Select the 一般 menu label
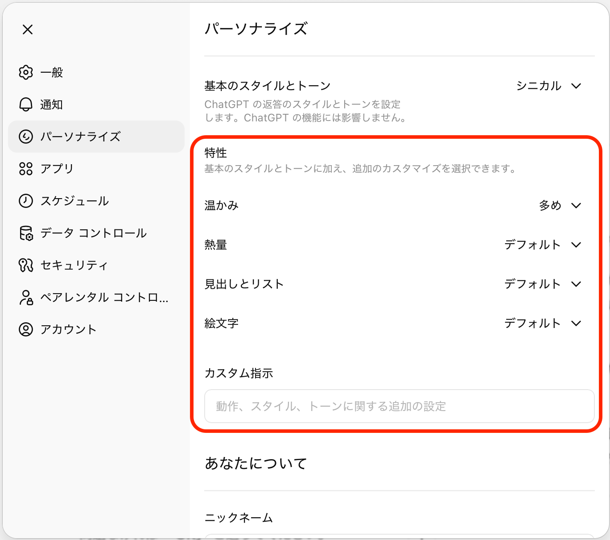This screenshot has height=540, width=610. point(52,72)
